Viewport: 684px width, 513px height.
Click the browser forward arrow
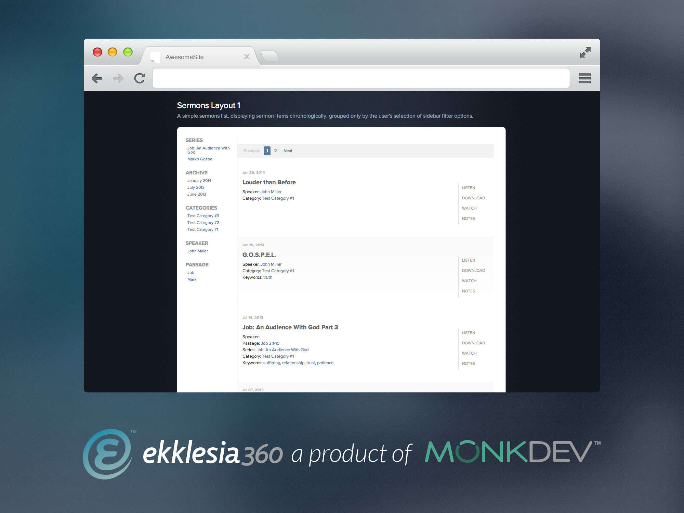tap(118, 79)
